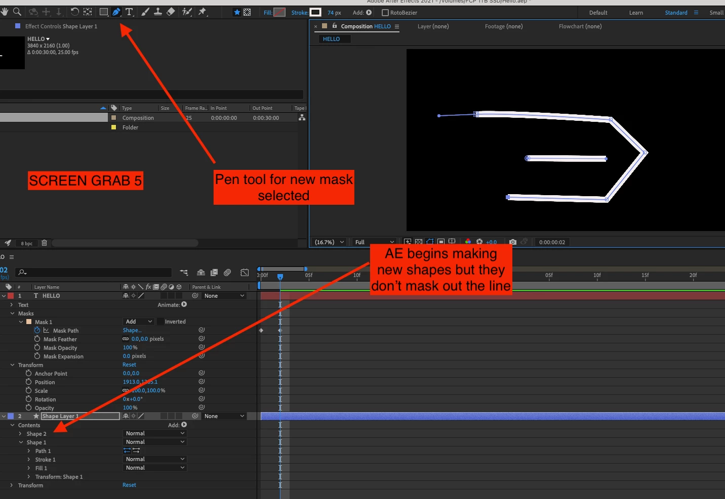Viewport: 725px width, 499px height.
Task: Click HELLO layer red label color swatch
Action: click(11, 296)
